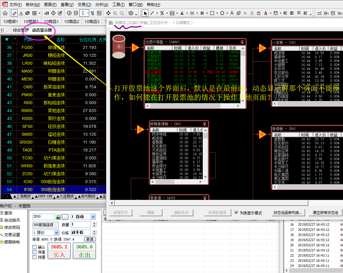Open the download data icon
Image resolution: width=343 pixels, height=273 pixels.
[x=21, y=13]
